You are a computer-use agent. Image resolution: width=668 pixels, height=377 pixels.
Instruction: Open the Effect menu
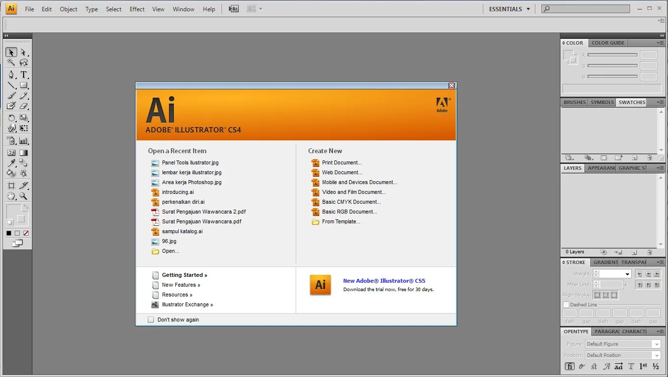[137, 9]
